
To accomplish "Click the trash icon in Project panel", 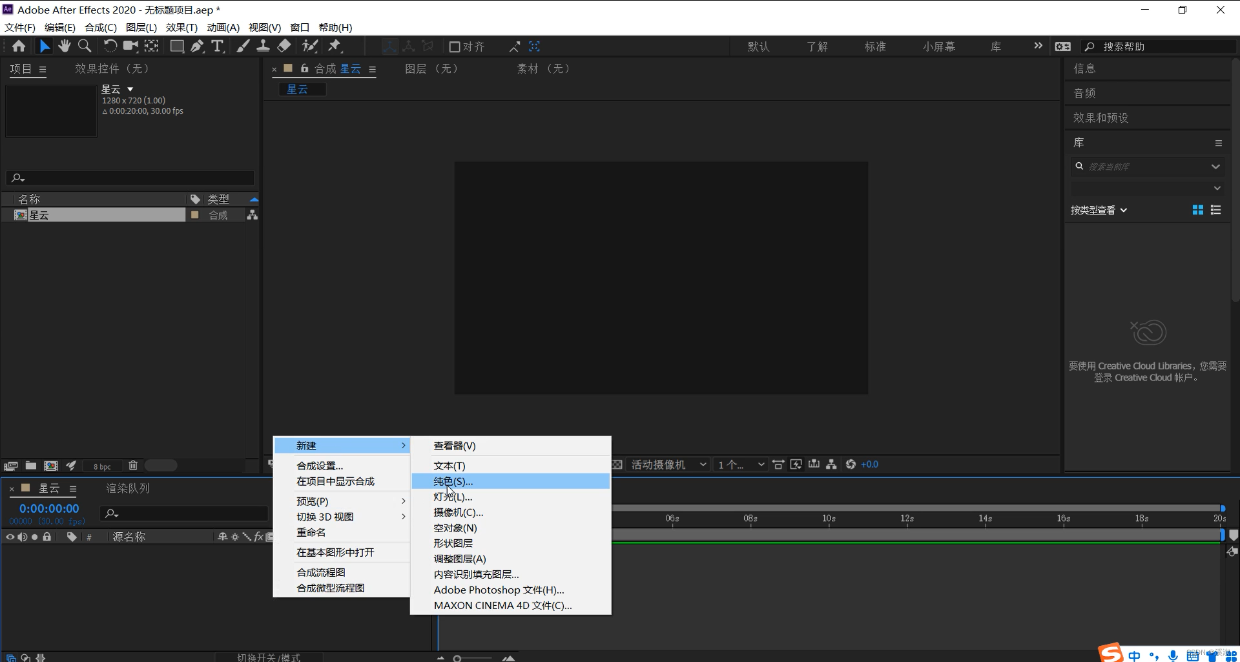I will 133,466.
